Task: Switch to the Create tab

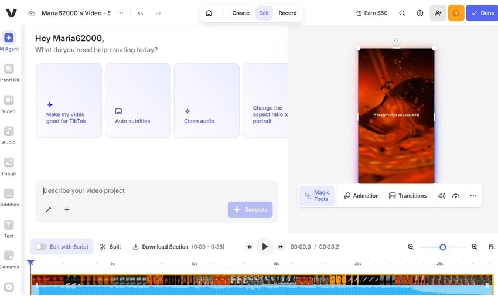Action: 240,13
